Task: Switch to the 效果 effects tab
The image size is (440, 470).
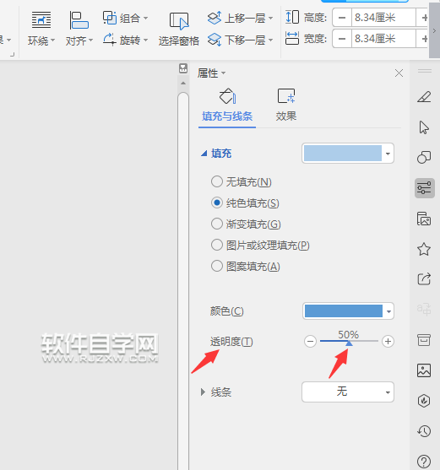Action: [286, 105]
